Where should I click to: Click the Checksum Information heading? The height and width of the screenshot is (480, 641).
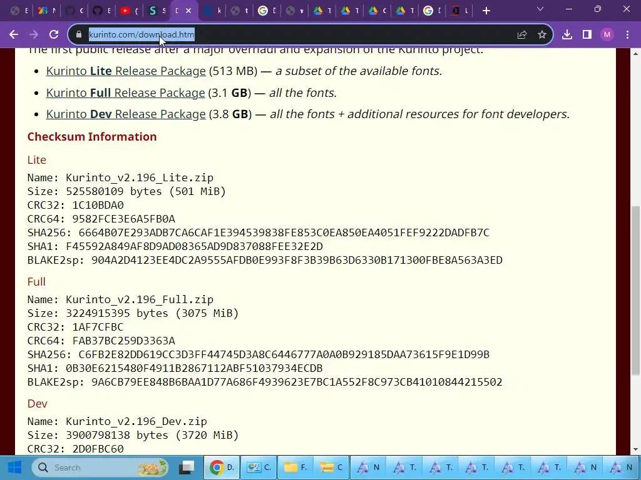coord(92,137)
